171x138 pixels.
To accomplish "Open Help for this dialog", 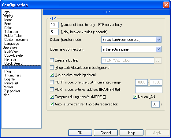I will pos(132,133).
